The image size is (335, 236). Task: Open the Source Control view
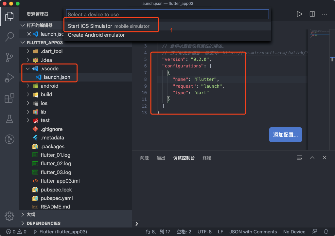coord(9,57)
